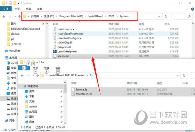195x132 pixels.
Task: Click Program Files (x86) breadcrumb
Action: (71, 16)
